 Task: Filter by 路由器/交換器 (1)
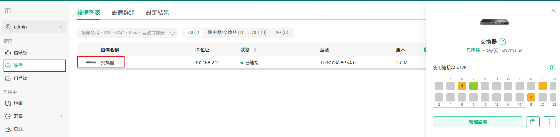point(226,33)
